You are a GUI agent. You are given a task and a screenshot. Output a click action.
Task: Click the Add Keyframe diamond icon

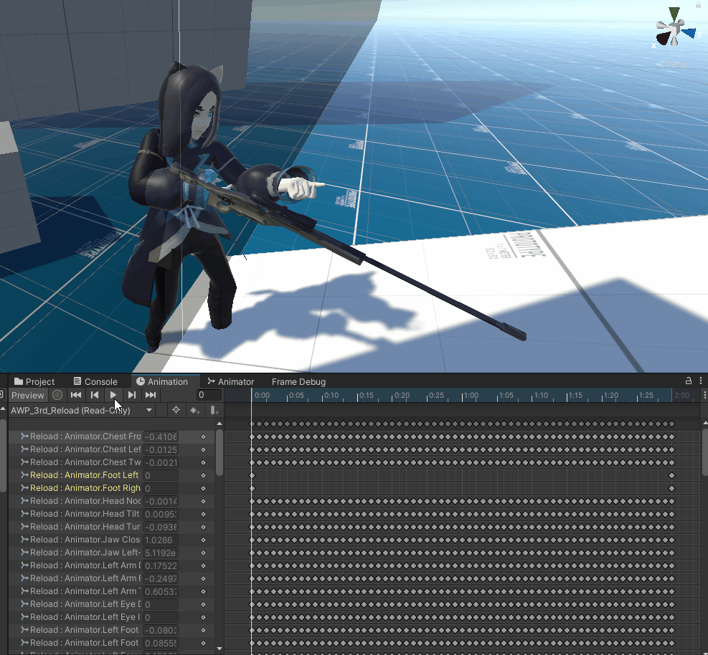click(x=194, y=410)
